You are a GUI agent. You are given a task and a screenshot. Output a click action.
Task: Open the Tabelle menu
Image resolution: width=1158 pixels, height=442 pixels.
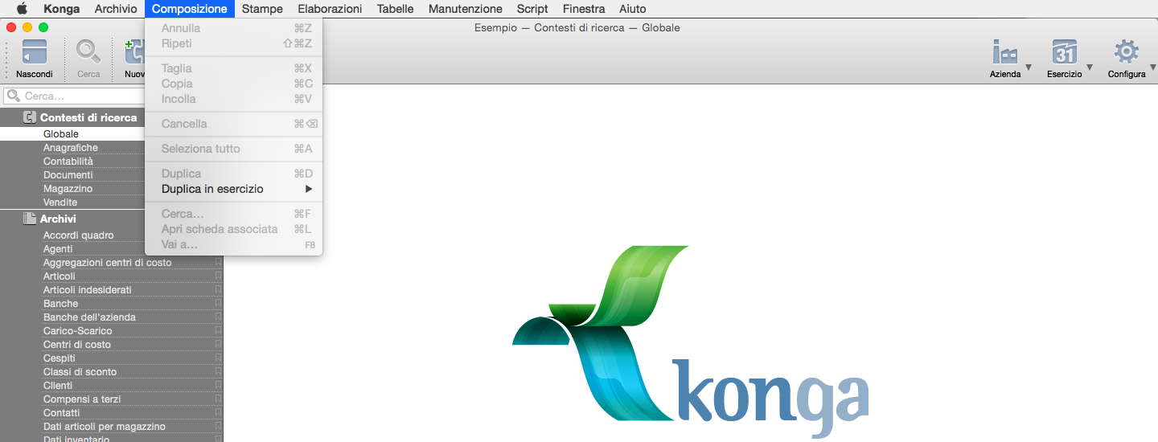[395, 9]
